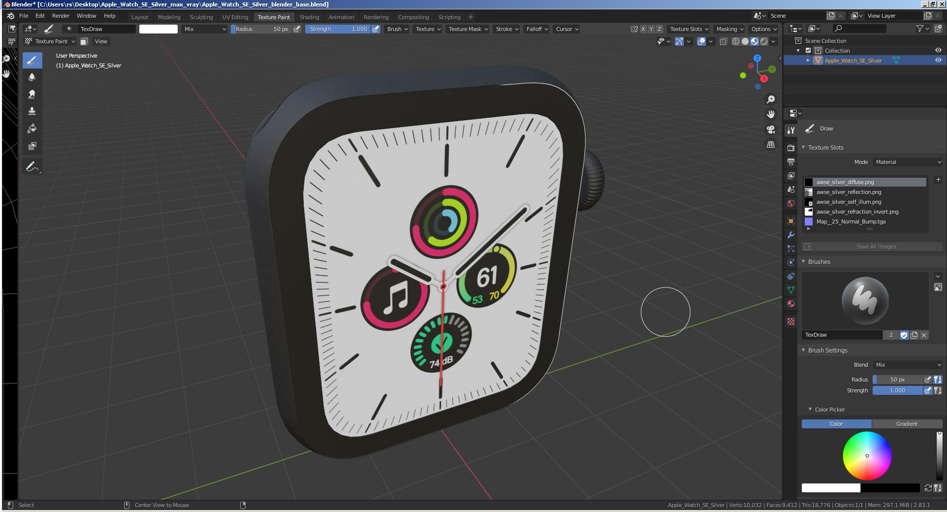Open the Object properties tab
This screenshot has width=947, height=512.
[791, 221]
